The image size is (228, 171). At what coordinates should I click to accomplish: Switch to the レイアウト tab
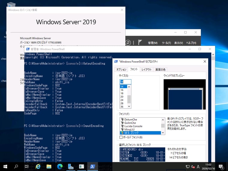[x=146, y=70]
